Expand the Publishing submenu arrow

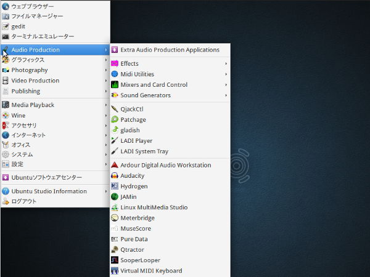click(106, 91)
